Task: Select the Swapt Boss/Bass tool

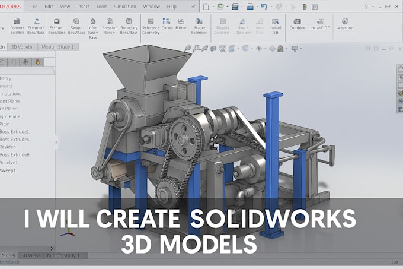Action: (76, 26)
